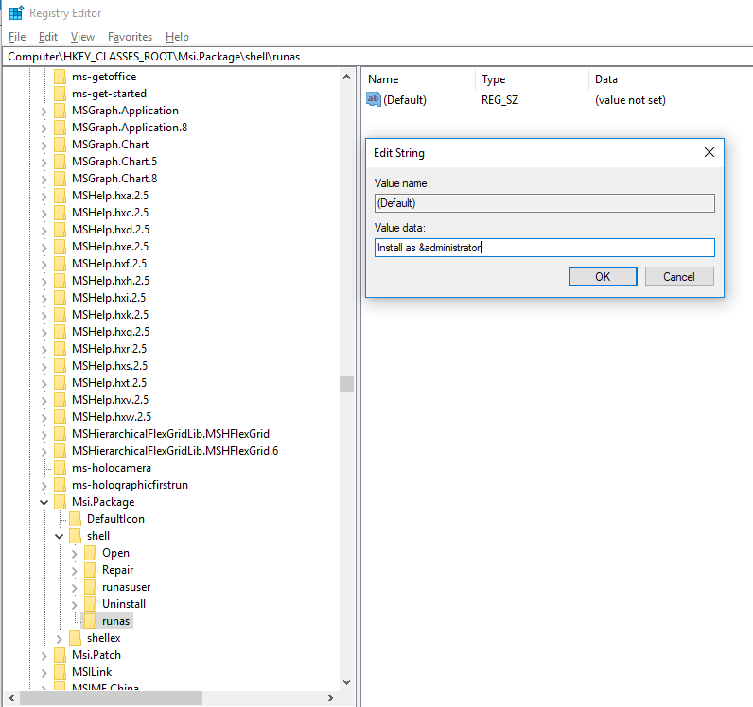The width and height of the screenshot is (753, 707).
Task: Click the MSGraph.Chart folder icon
Action: (61, 145)
